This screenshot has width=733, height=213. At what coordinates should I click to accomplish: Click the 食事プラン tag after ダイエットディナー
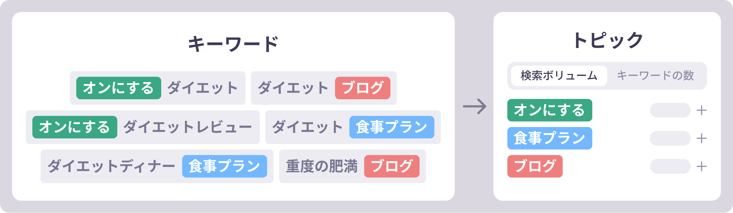(224, 166)
